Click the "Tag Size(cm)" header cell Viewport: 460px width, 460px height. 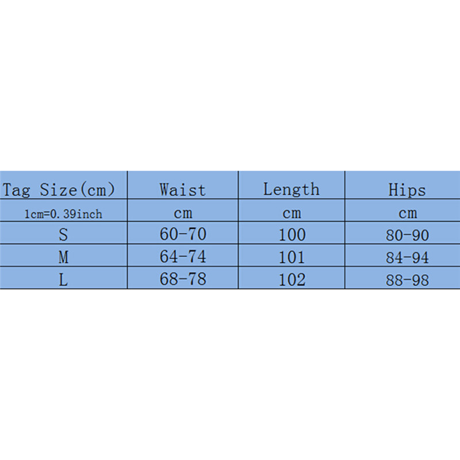tap(59, 189)
